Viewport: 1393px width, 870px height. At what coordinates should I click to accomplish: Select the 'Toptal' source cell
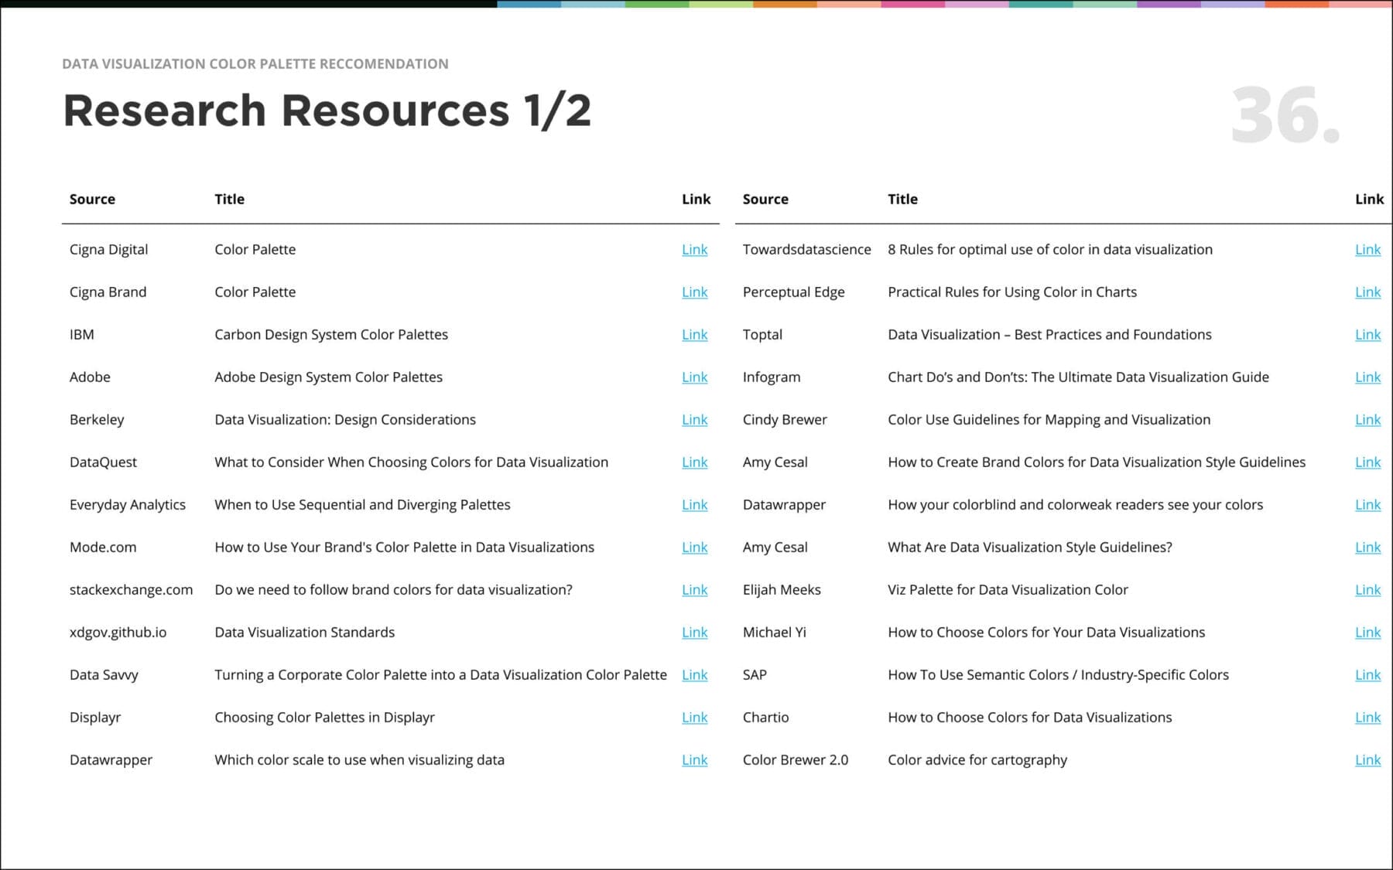coord(762,335)
